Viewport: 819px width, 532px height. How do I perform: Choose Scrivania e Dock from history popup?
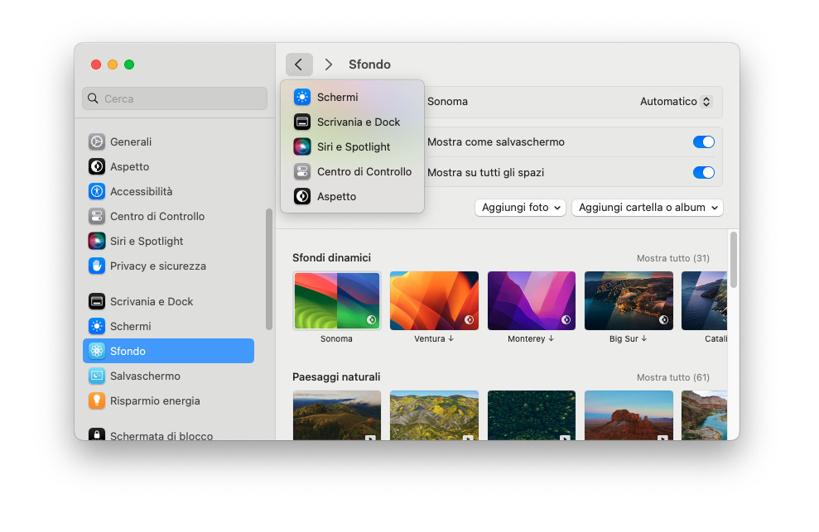[358, 122]
